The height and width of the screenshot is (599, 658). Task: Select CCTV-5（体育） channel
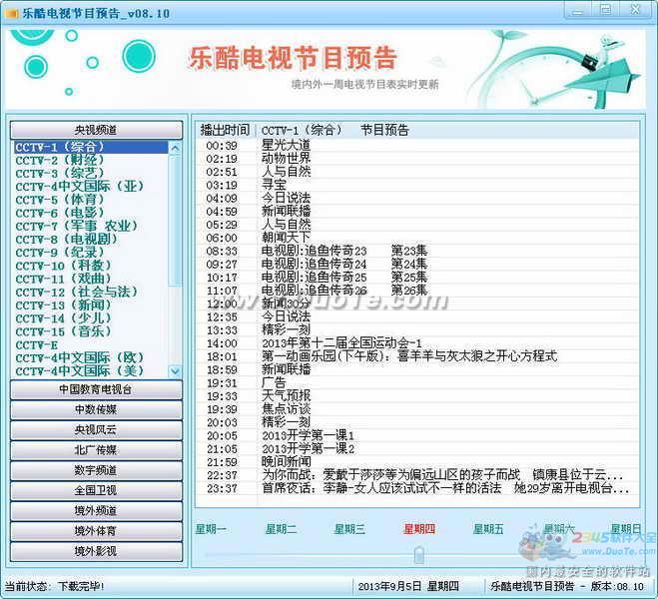[x=91, y=200]
